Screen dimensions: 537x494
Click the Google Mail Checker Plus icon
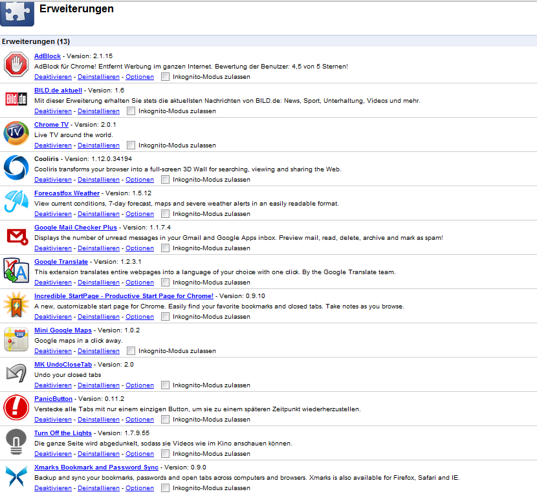coord(17,237)
